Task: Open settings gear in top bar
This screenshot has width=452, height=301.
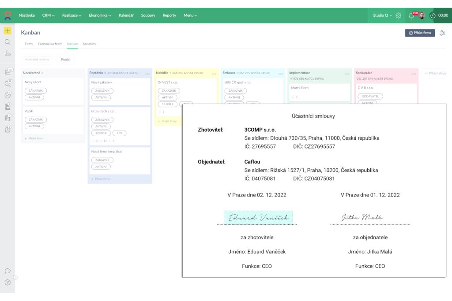Action: pyautogui.click(x=399, y=15)
